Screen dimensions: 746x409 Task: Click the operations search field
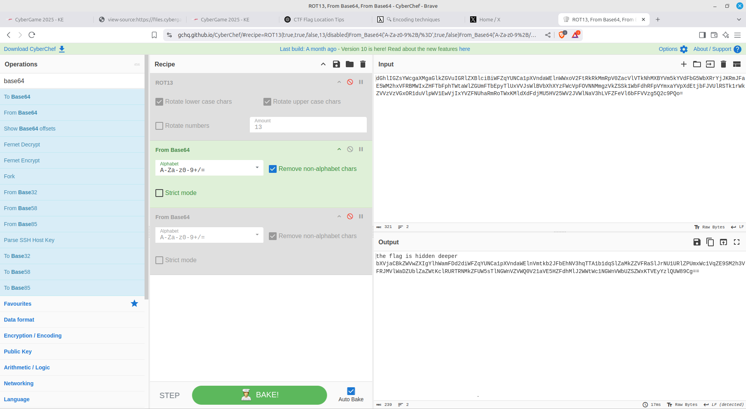point(72,81)
